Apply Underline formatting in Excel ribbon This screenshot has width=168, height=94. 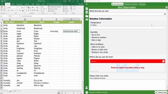pos(12,10)
